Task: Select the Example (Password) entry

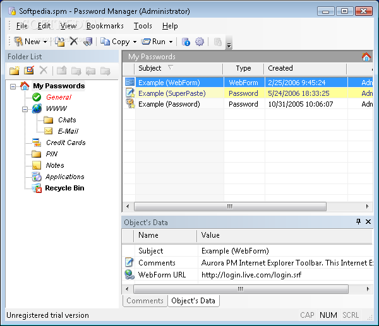Action: coord(248,104)
